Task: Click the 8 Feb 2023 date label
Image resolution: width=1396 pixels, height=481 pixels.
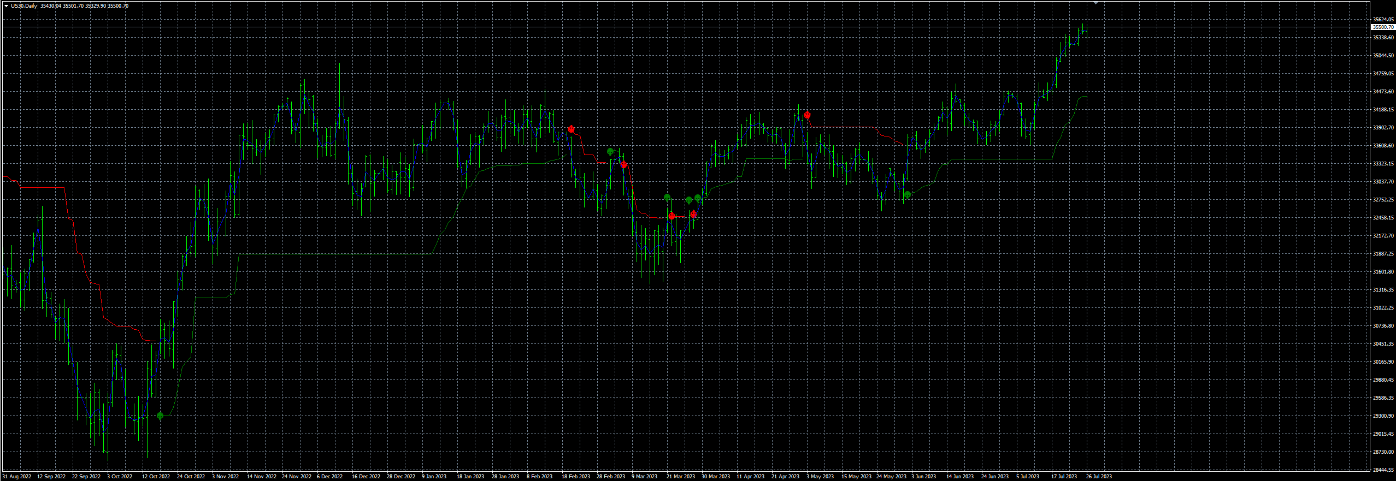Action: tap(540, 477)
